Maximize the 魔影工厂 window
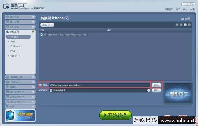Screen dimensions: 198x126 click(188, 5)
